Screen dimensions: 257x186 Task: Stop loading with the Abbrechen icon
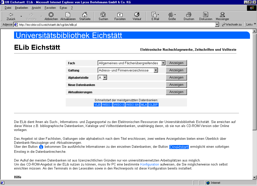(x=51, y=15)
